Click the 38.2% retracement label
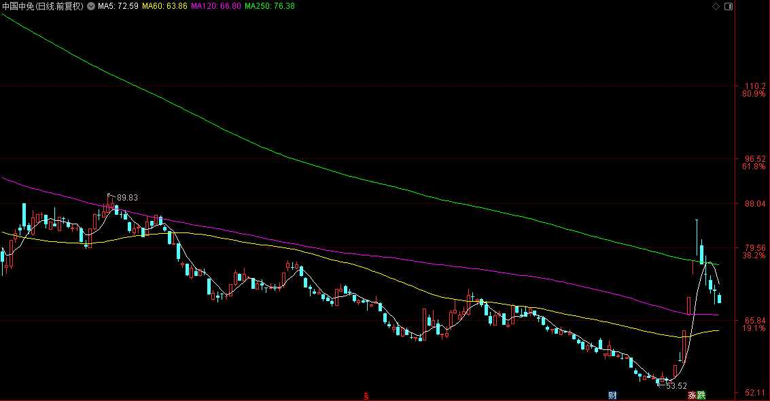The height and width of the screenshot is (401, 770). point(754,256)
